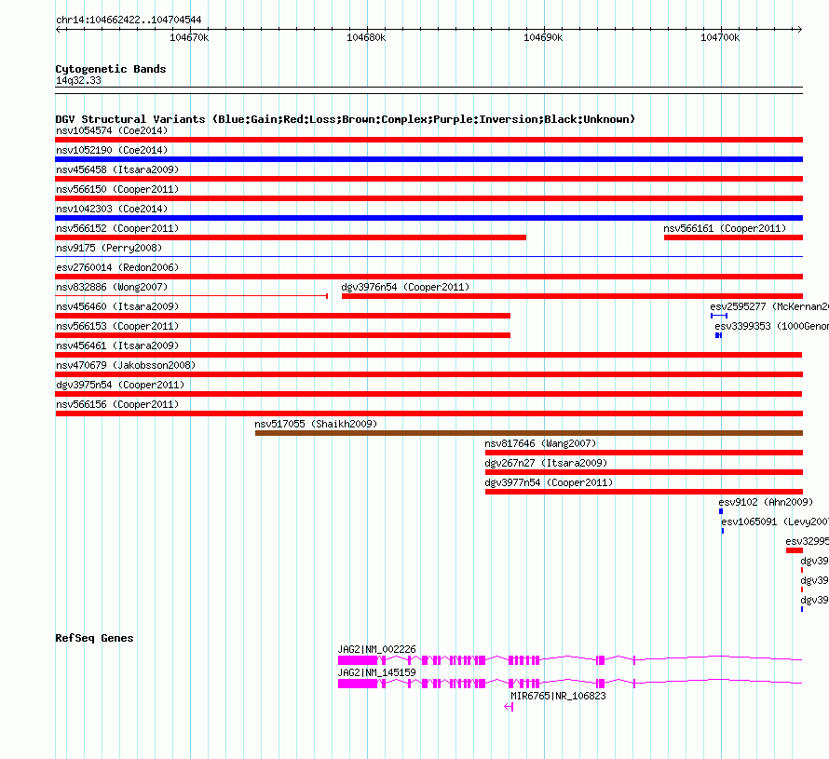Select the RefSeq Genes track heading

pos(94,638)
